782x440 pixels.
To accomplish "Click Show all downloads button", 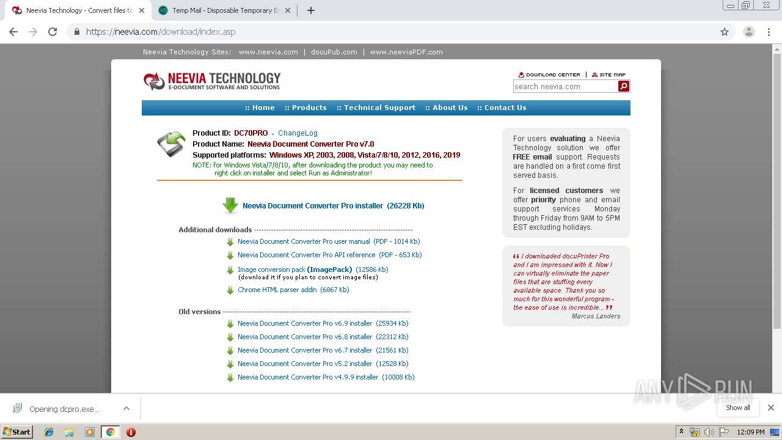I will tap(738, 408).
